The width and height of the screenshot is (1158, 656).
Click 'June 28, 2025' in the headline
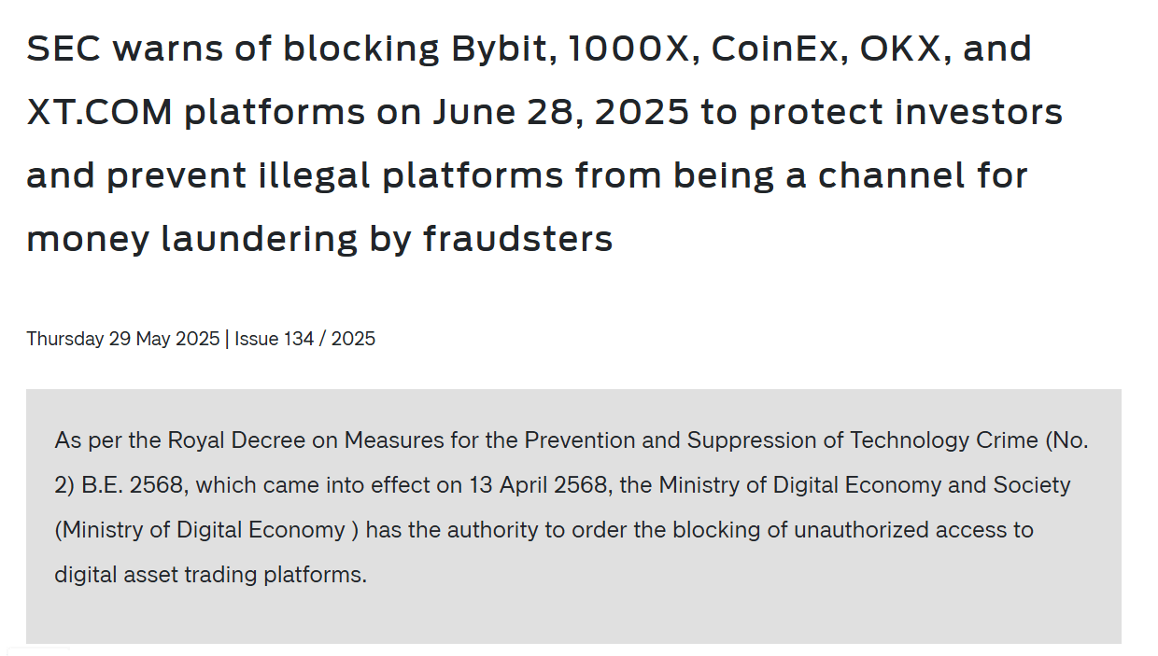coord(560,113)
